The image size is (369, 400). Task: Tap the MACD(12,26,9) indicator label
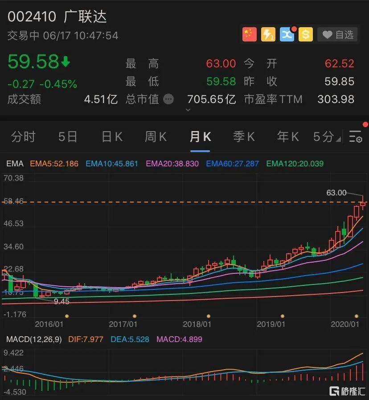34,339
